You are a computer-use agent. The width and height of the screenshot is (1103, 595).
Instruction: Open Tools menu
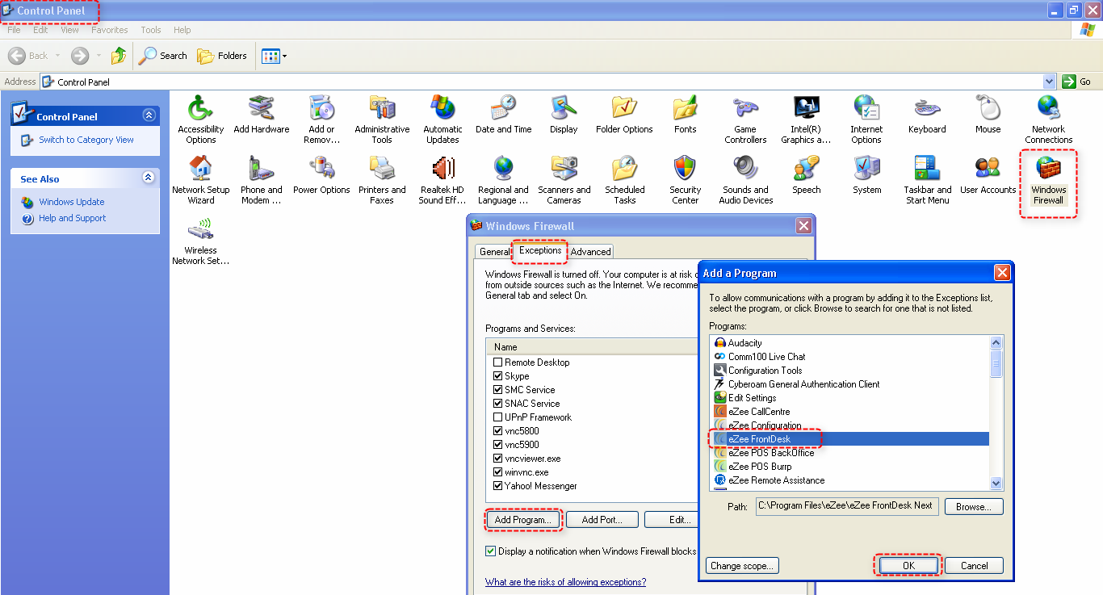click(x=151, y=30)
